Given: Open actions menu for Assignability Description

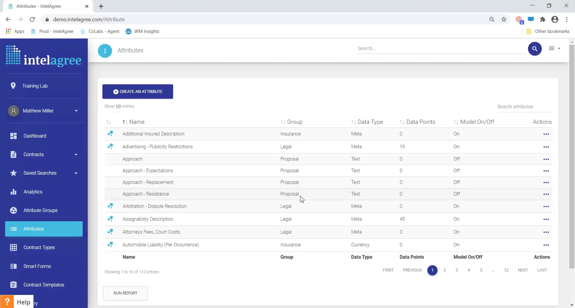Looking at the screenshot, I should tap(546, 219).
